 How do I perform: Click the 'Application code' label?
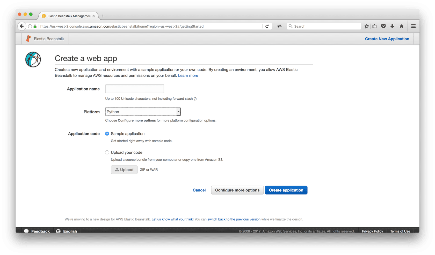coord(84,134)
